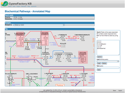
Task: Open the Home menu link
Action: tap(10, 6)
